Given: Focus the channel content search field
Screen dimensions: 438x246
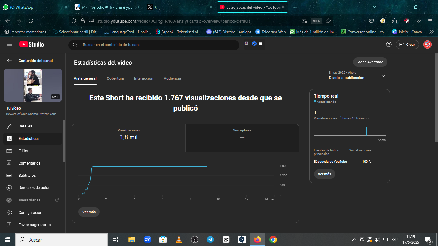Looking at the screenshot, I should (x=154, y=45).
